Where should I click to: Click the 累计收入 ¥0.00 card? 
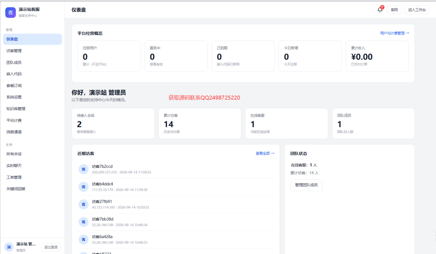(x=377, y=56)
